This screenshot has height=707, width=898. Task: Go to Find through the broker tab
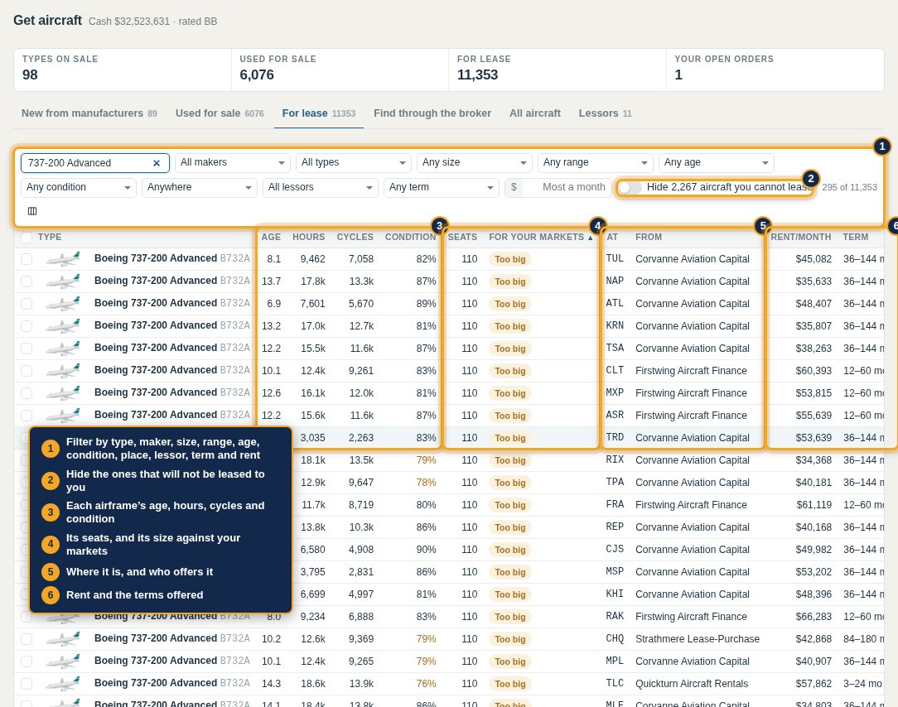(x=432, y=113)
